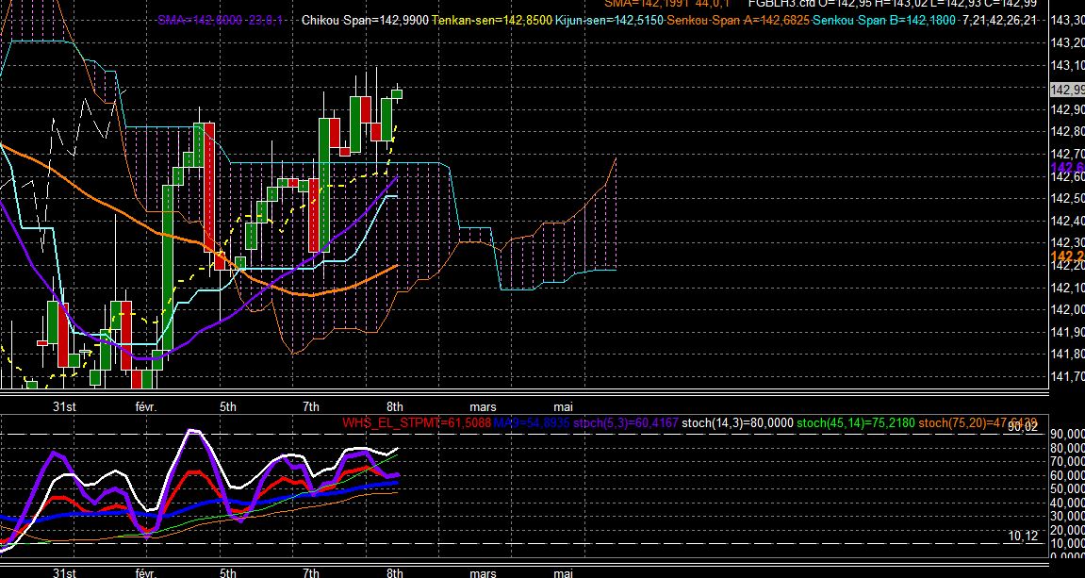Click the 10,12 lower threshold label
This screenshot has height=578, width=1085.
tap(1023, 536)
